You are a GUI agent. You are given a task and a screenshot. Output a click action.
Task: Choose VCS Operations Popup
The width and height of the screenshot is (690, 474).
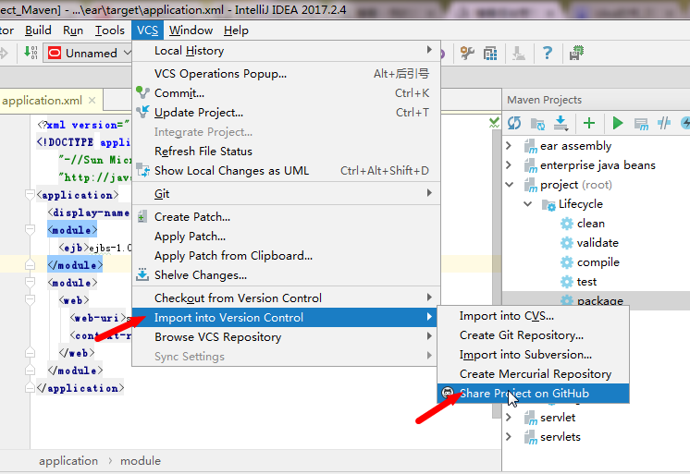(286, 73)
